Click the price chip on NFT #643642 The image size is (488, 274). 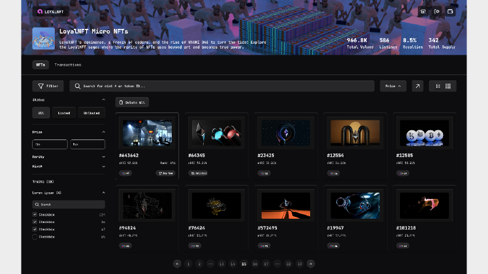coord(125,173)
